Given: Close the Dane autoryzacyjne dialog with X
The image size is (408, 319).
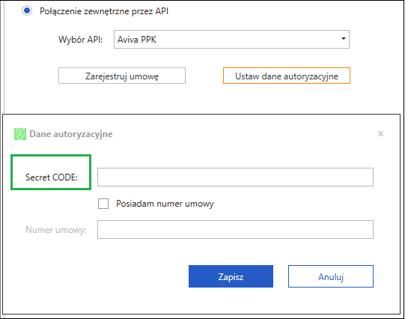Looking at the screenshot, I should [380, 134].
